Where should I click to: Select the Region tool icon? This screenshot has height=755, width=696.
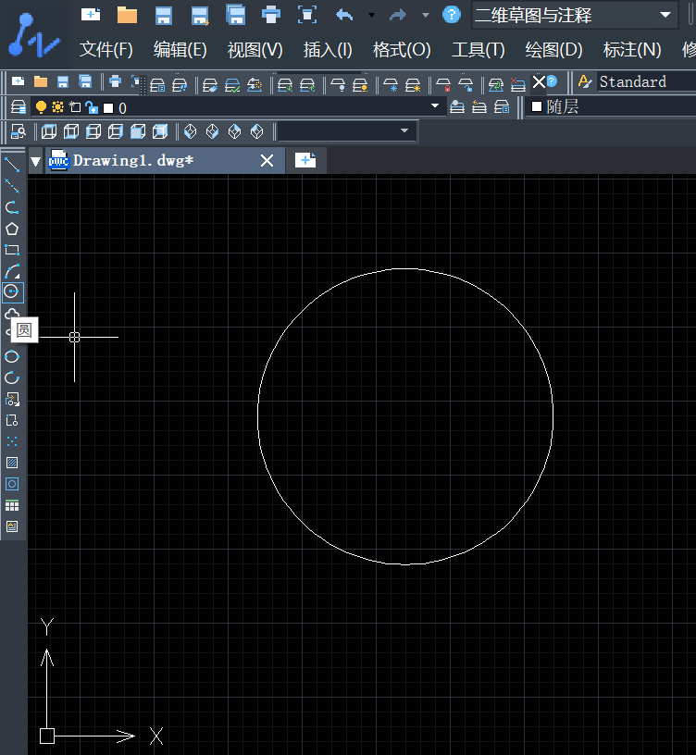(11, 484)
